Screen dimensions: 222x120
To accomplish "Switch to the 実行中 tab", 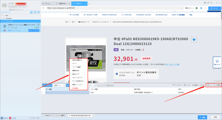I will pyautogui.click(x=63, y=4).
